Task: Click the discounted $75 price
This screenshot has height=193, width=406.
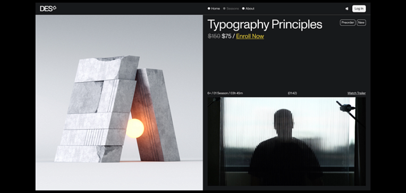Action: (226, 36)
